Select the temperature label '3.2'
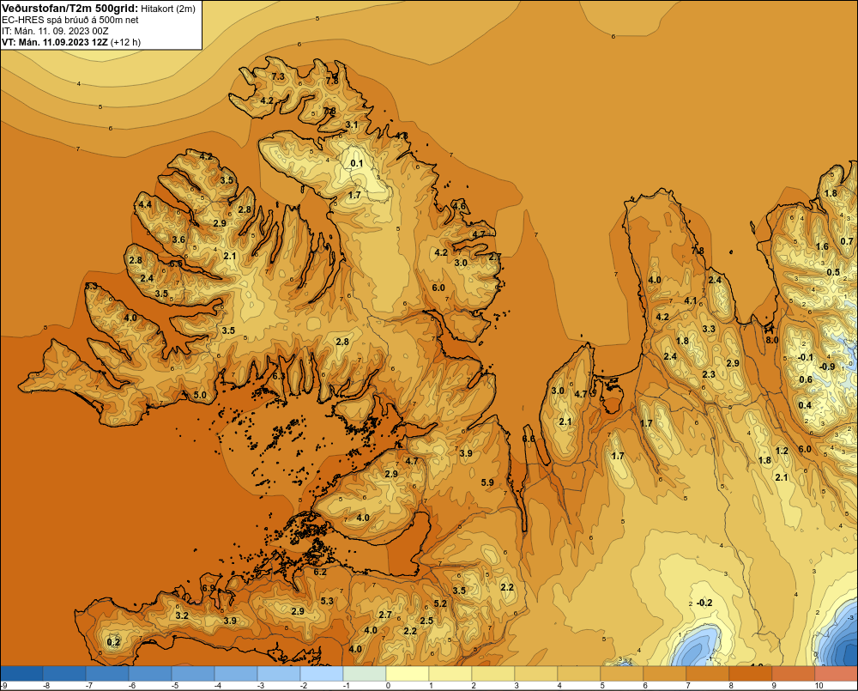 point(182,615)
